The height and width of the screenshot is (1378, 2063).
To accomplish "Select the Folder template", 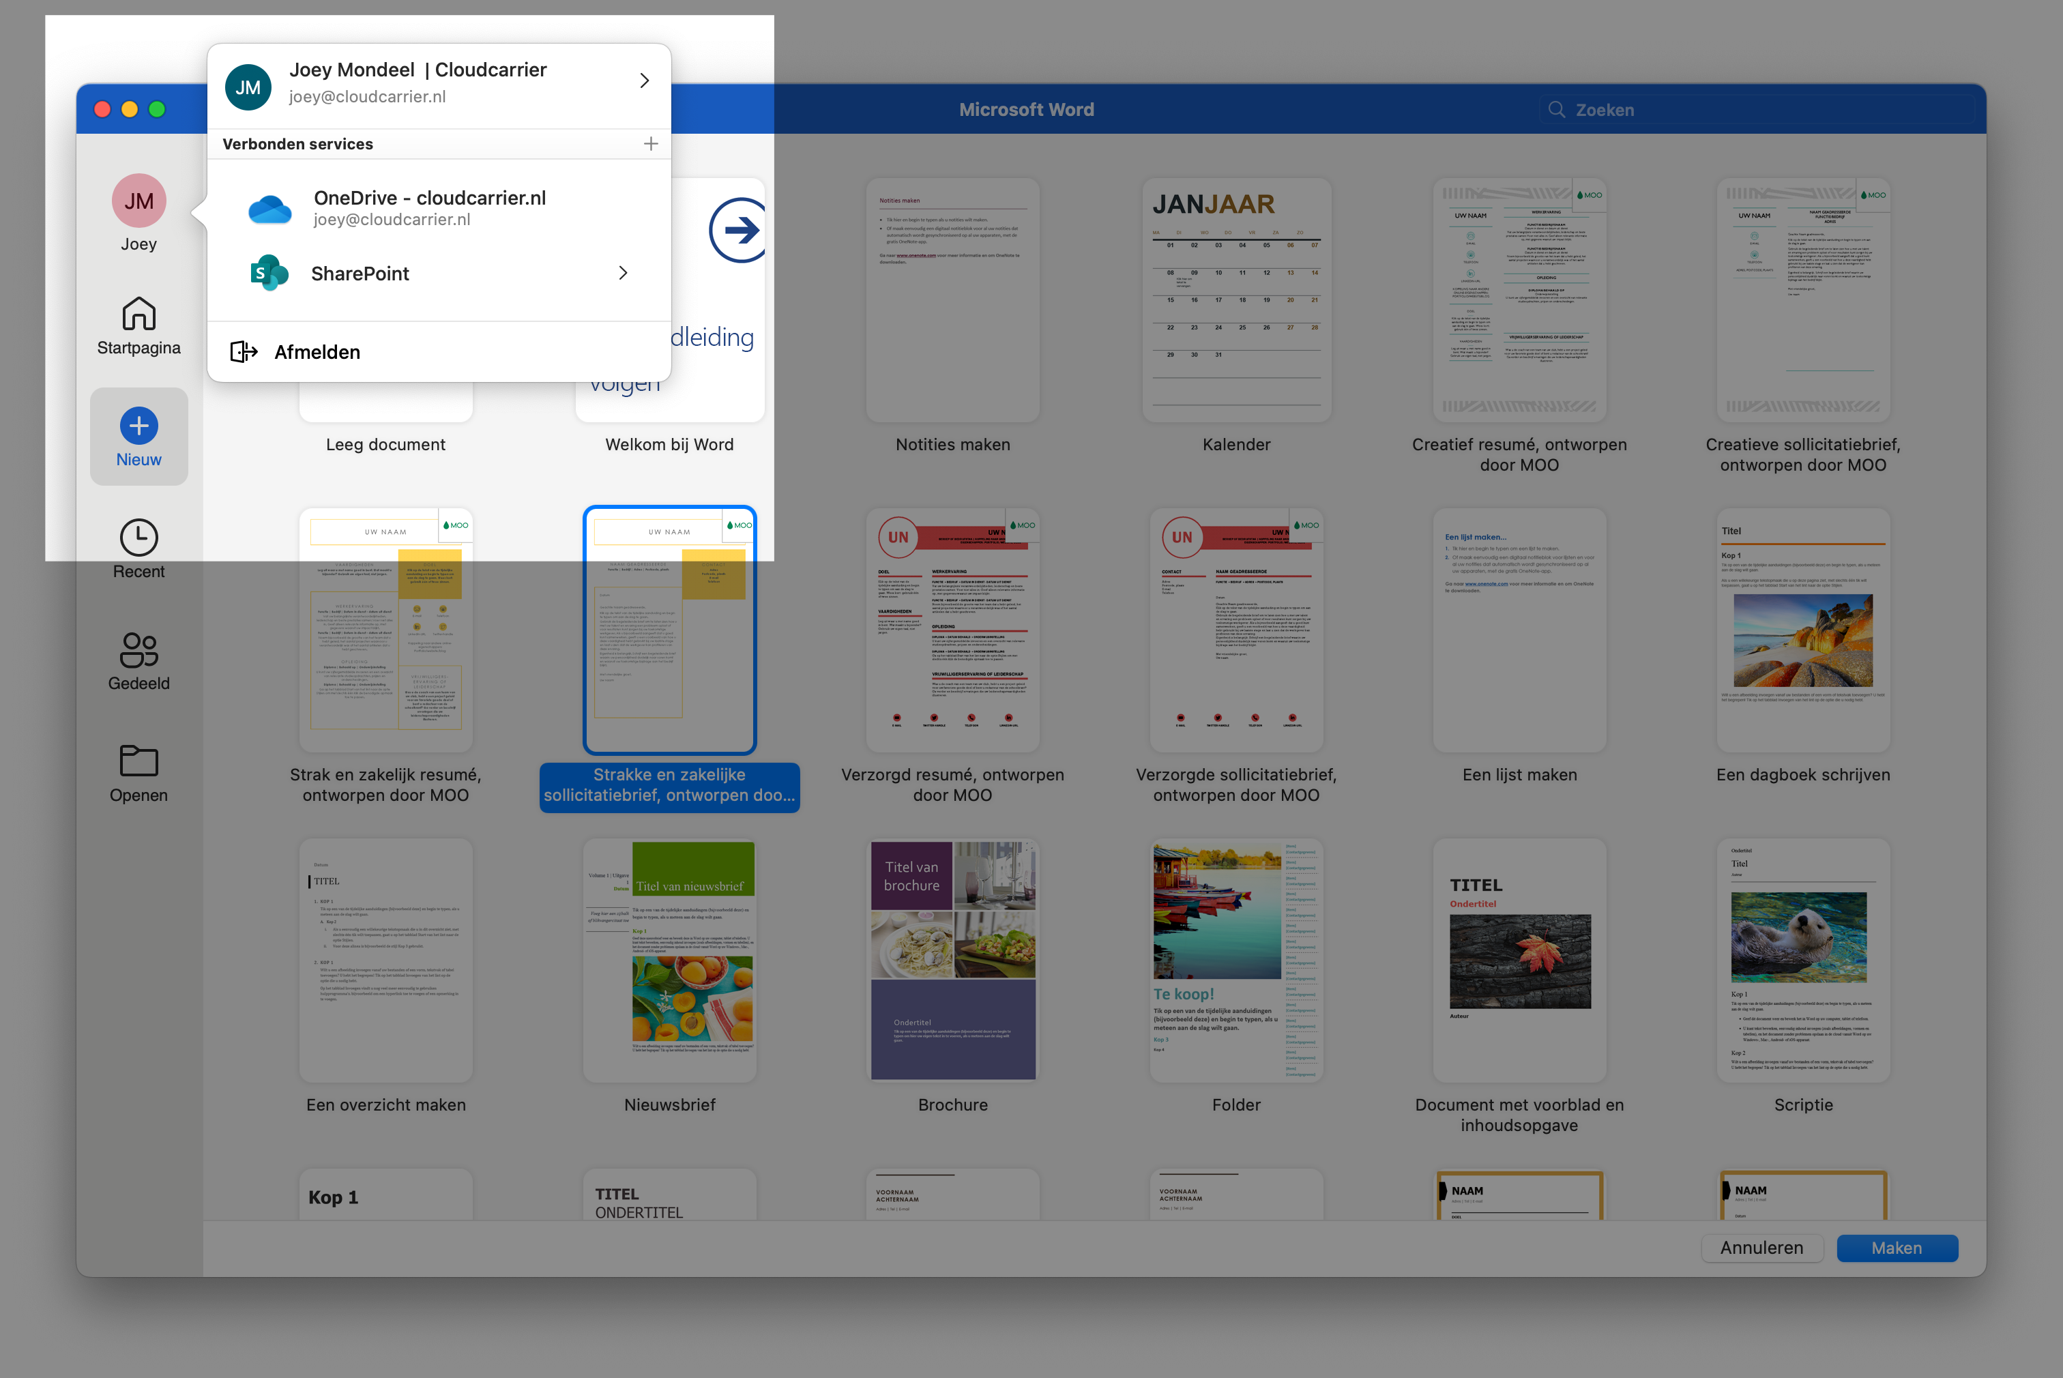I will tap(1236, 960).
